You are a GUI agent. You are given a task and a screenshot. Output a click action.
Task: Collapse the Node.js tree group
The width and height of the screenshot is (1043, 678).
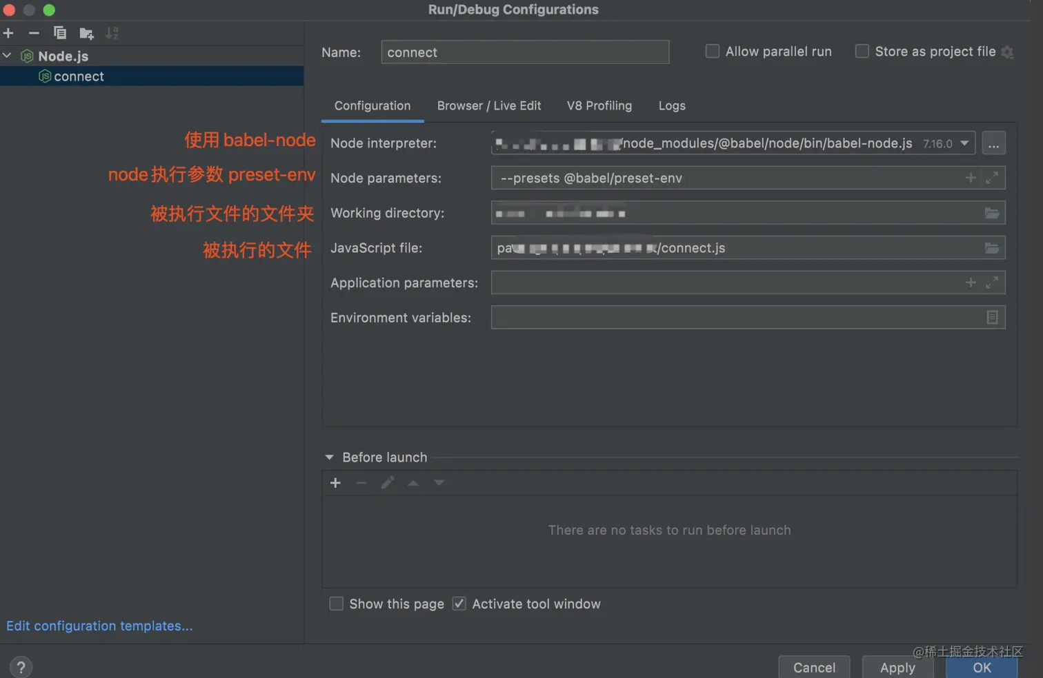[7, 56]
